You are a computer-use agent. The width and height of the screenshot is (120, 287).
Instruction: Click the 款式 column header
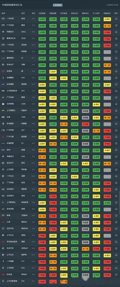[33, 13]
